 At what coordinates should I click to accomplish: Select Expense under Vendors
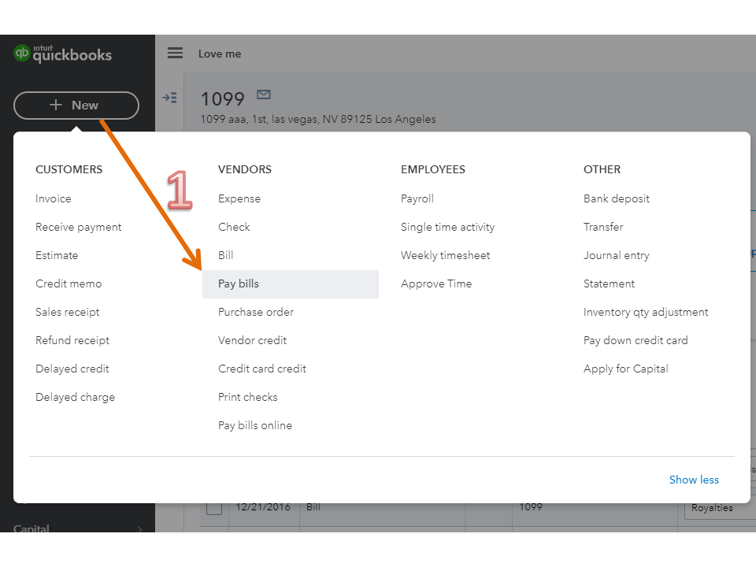click(x=239, y=198)
